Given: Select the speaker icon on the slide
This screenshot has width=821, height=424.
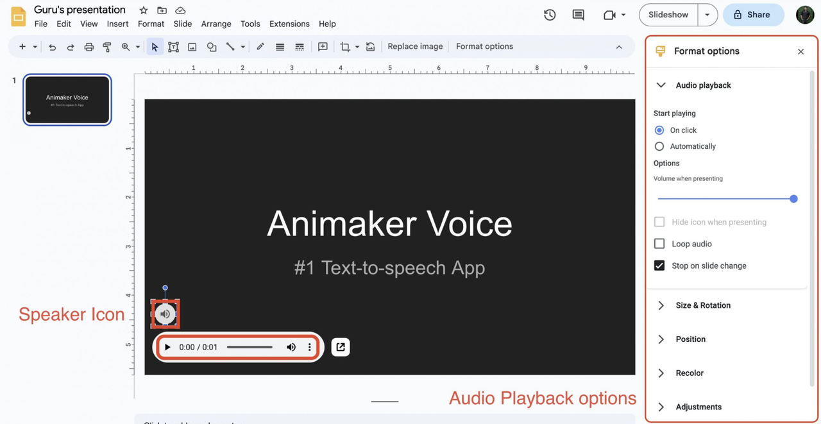Looking at the screenshot, I should coord(165,314).
